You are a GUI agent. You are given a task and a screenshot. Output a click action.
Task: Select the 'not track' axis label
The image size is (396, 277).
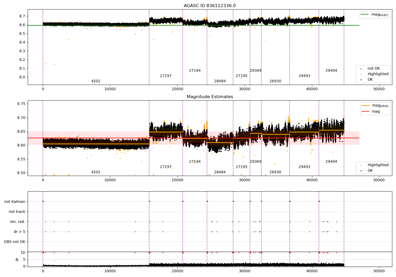tap(17, 212)
